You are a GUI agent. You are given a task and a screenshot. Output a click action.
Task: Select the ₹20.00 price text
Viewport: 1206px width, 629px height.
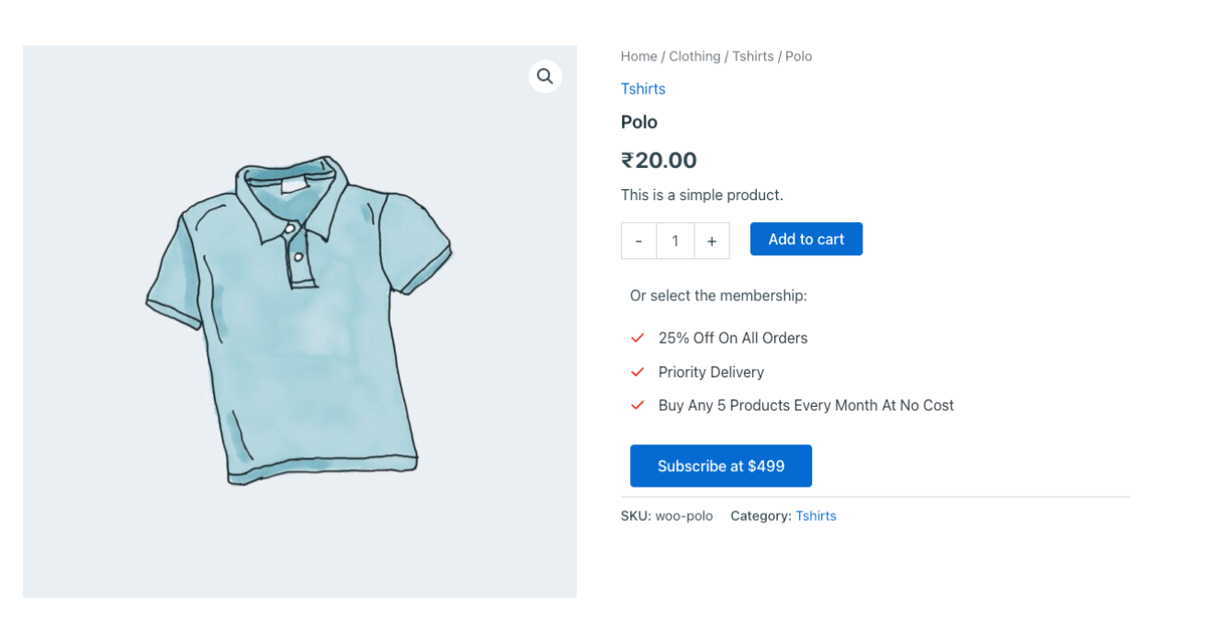coord(659,161)
